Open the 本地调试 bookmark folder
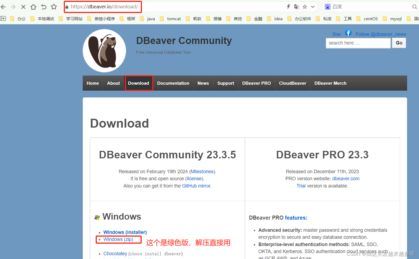Screen dimensions: 419x259 (x=42, y=19)
